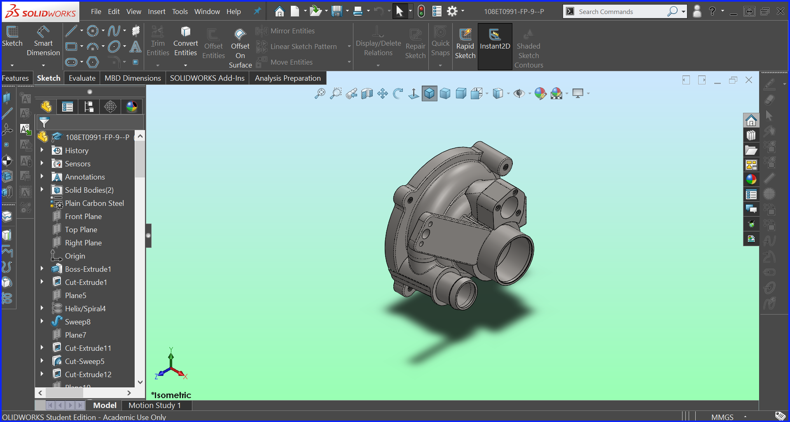Open DisplayManager tab icon
Image resolution: width=790 pixels, height=422 pixels.
pyautogui.click(x=132, y=107)
